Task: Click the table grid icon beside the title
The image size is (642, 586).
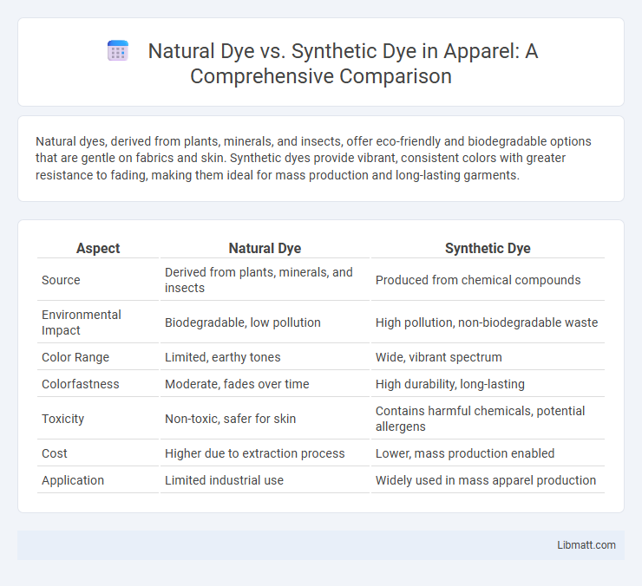Action: 118,51
